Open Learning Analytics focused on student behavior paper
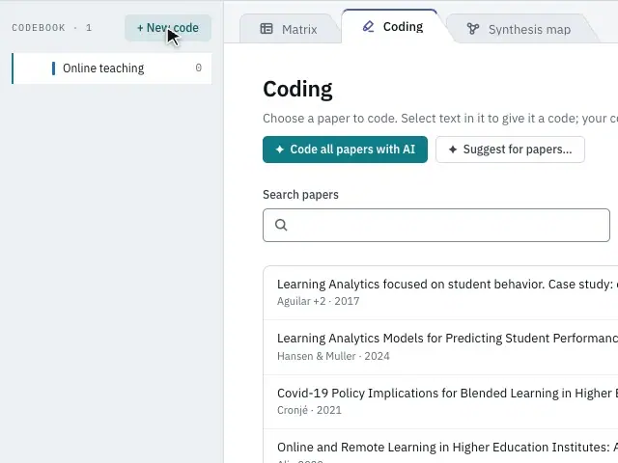This screenshot has width=618, height=463. 440,292
